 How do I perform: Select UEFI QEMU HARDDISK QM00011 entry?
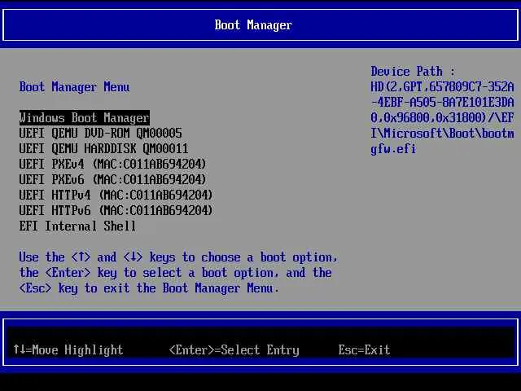point(103,148)
